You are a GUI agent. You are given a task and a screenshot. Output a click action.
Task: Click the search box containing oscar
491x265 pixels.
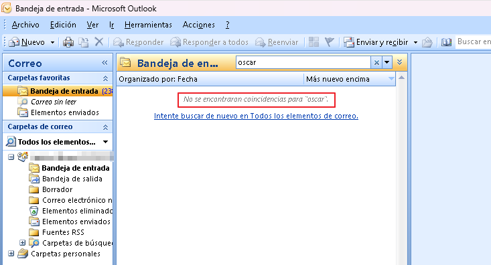click(303, 63)
